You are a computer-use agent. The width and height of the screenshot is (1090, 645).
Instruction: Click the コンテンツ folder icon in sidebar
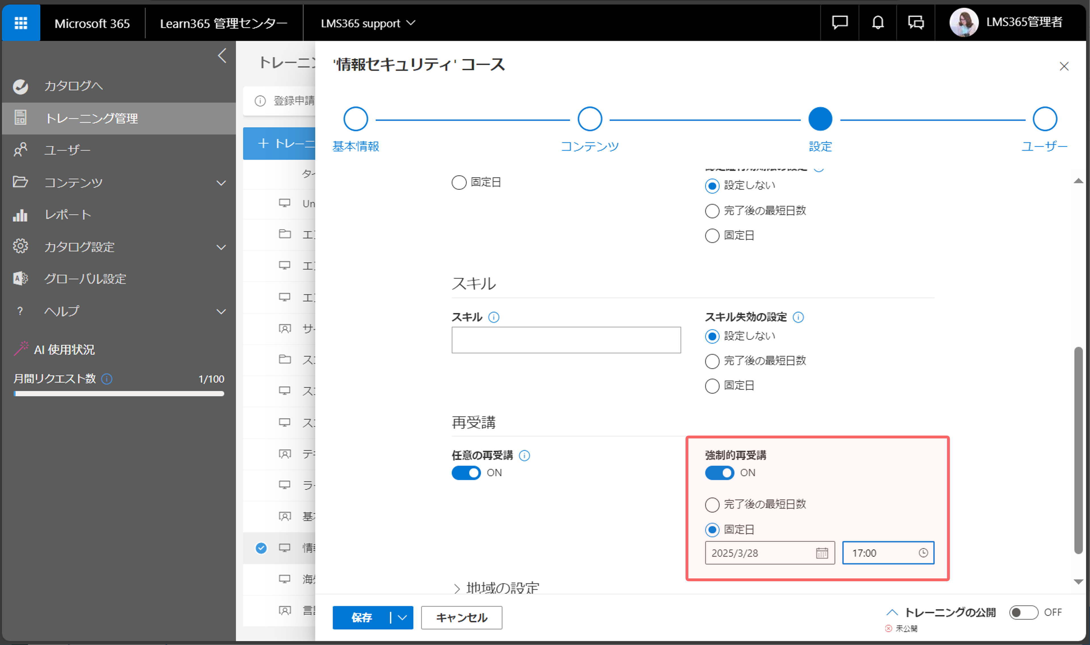[x=20, y=182]
